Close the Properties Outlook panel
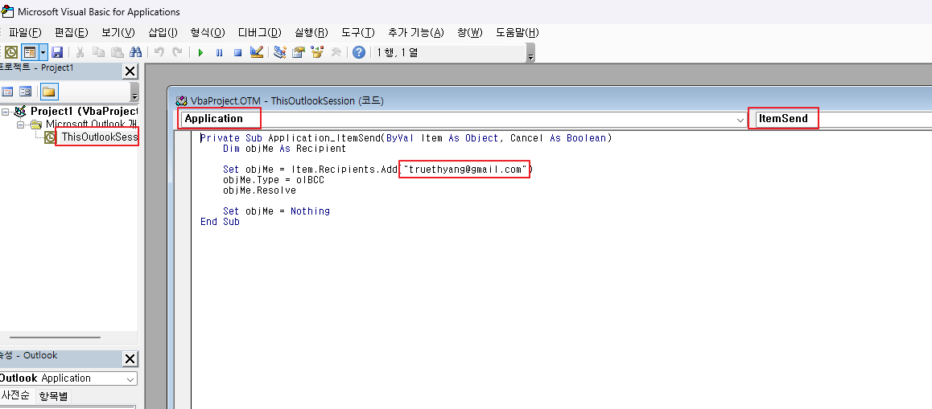The height and width of the screenshot is (409, 932). 130,358
